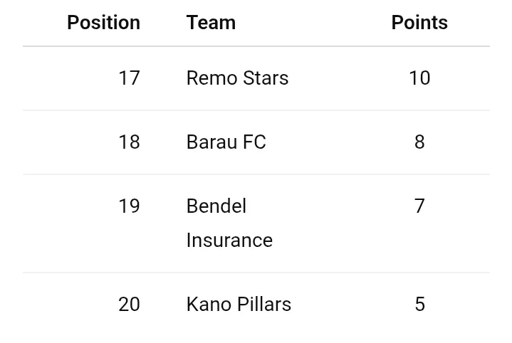Click the word 'Pillars' in Kano Pillars

[x=264, y=305]
